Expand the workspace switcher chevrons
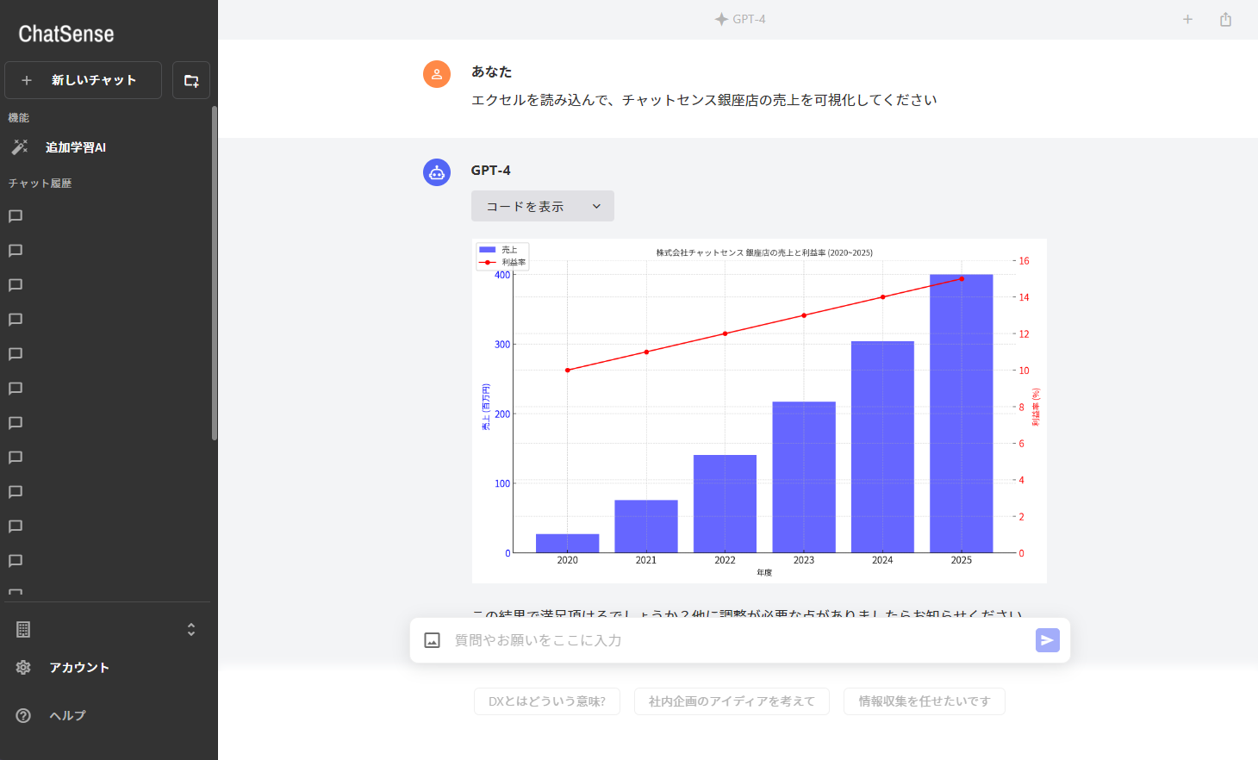The image size is (1258, 760). tap(190, 629)
